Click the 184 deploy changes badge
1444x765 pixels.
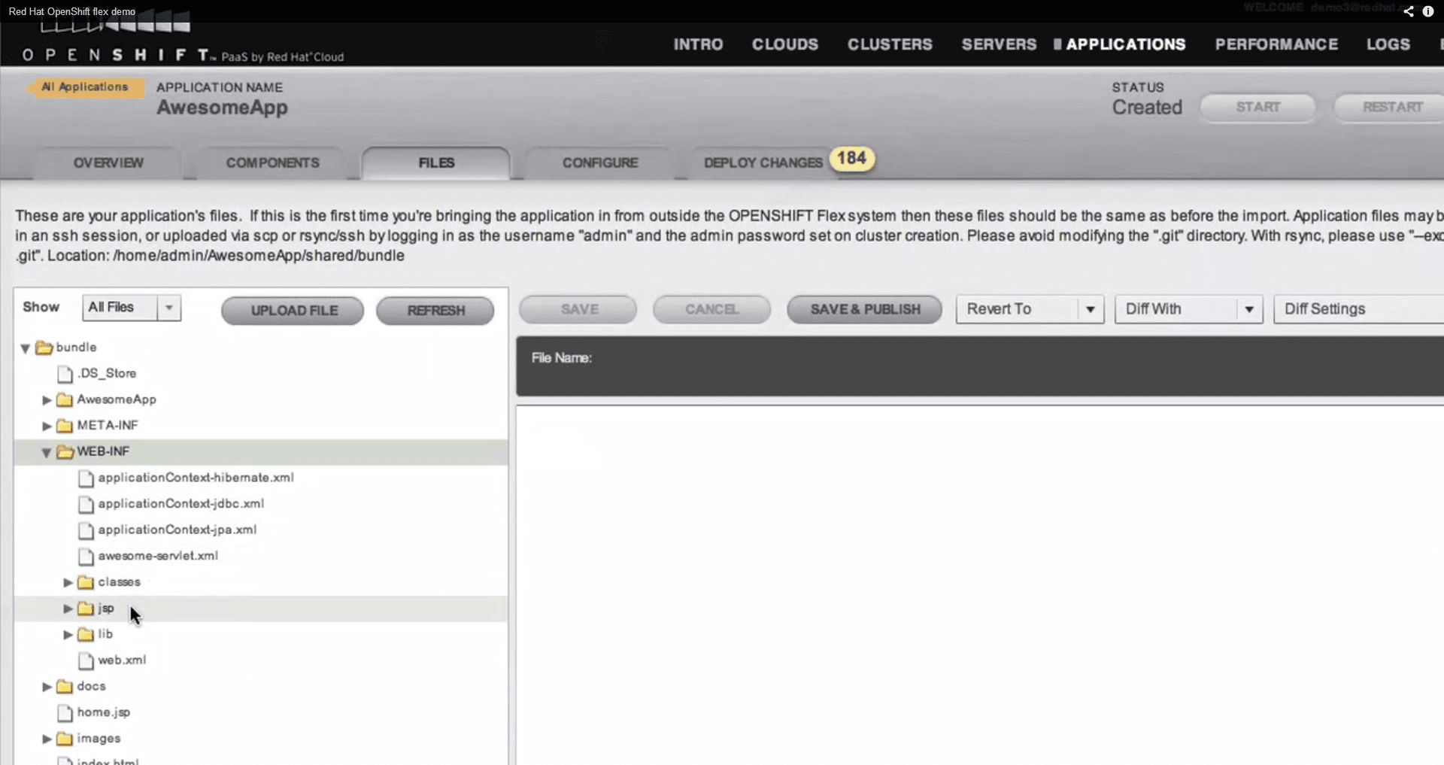click(852, 159)
